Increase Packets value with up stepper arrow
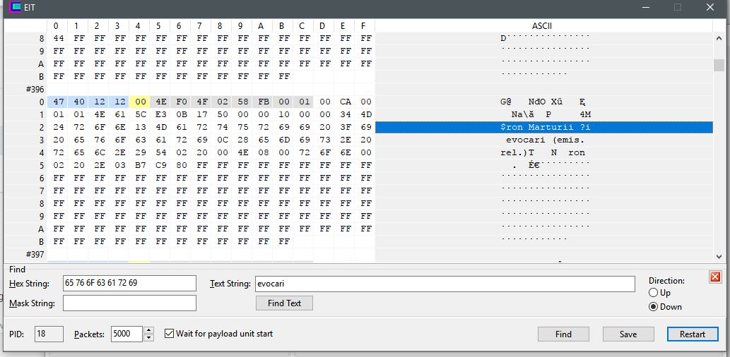The height and width of the screenshot is (357, 730). pos(148,330)
